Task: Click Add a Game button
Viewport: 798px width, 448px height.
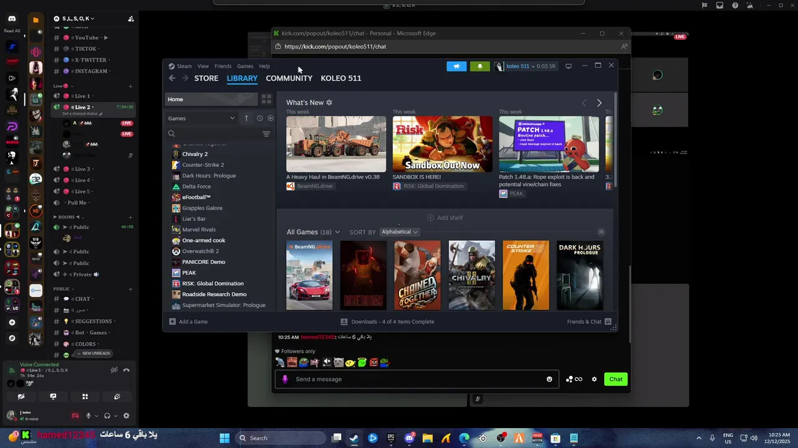Action: (188, 322)
